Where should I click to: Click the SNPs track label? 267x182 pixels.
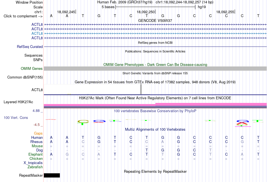38,60
